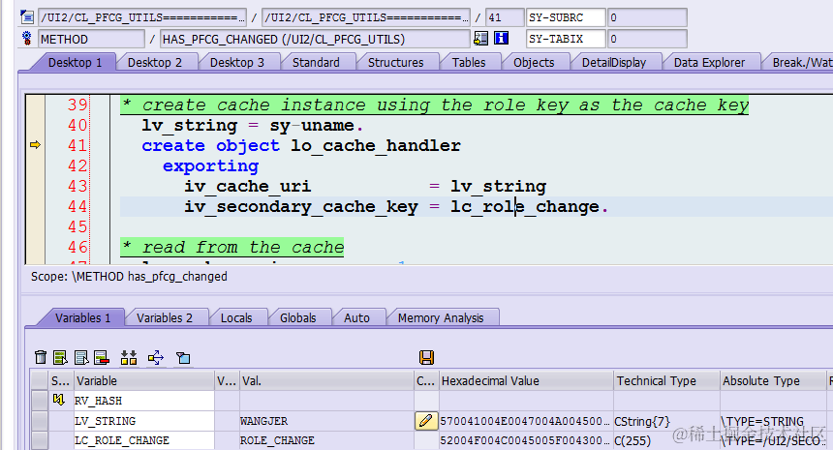Click the blue info icon near HAS_PFCG_CHANGED
The image size is (833, 450).
(x=501, y=38)
